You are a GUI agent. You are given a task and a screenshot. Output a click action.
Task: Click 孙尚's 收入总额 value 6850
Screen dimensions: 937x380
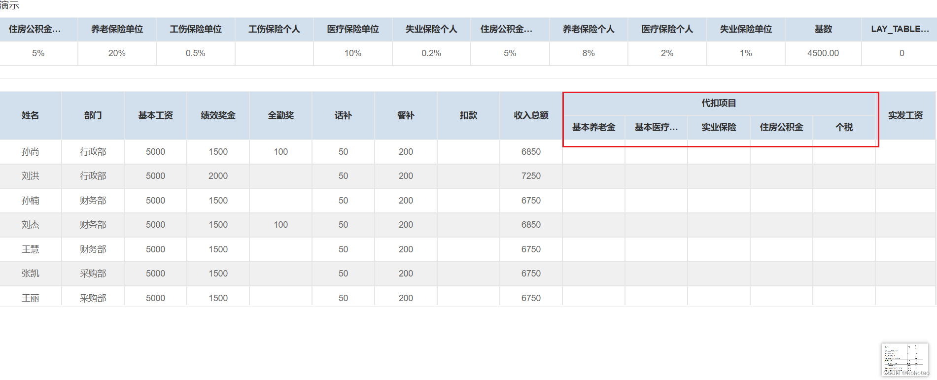531,152
